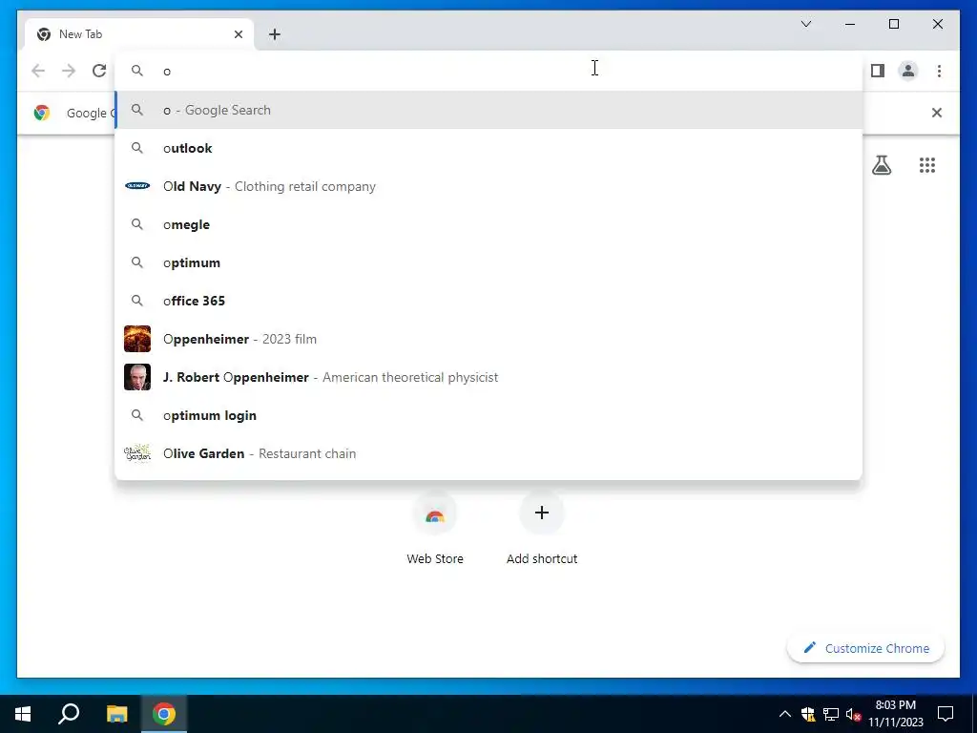Click the back navigation arrow
The height and width of the screenshot is (733, 977).
[38, 71]
